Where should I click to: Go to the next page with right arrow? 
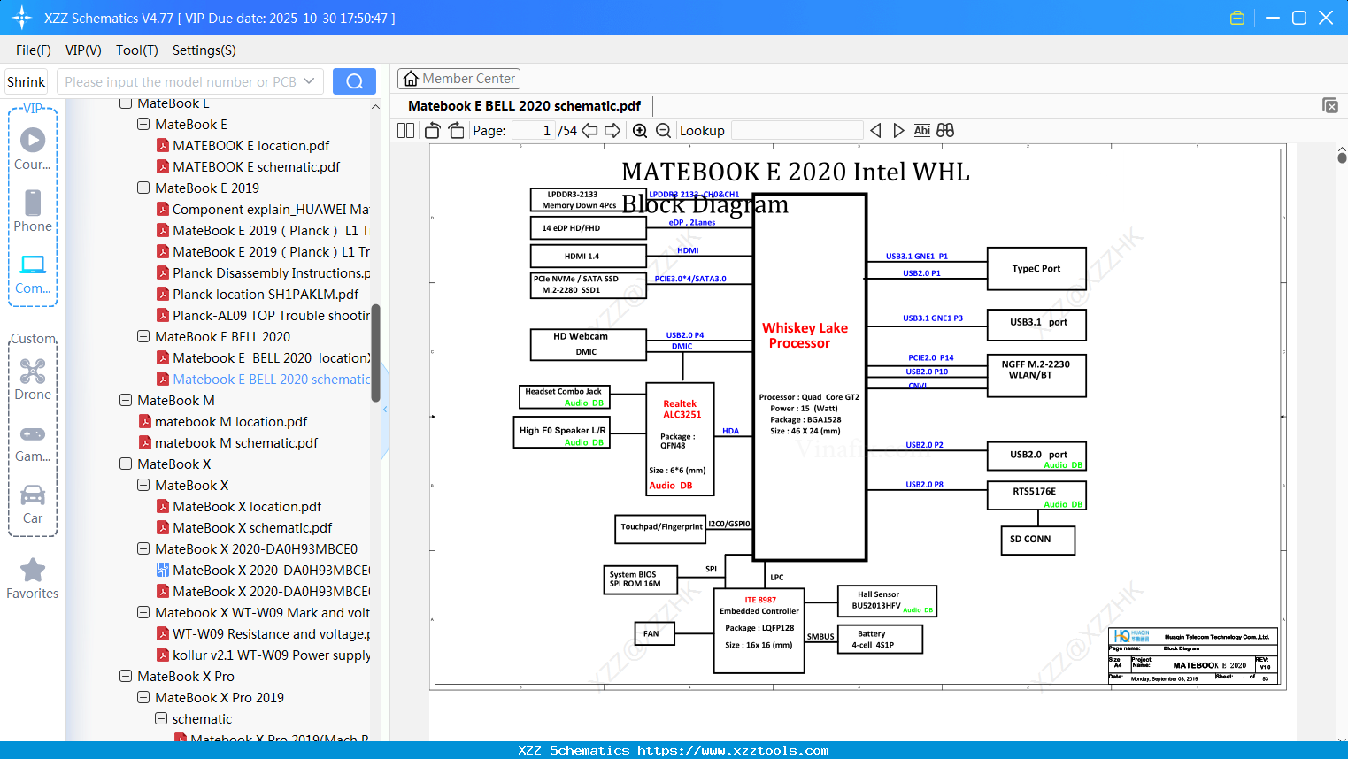coord(612,131)
